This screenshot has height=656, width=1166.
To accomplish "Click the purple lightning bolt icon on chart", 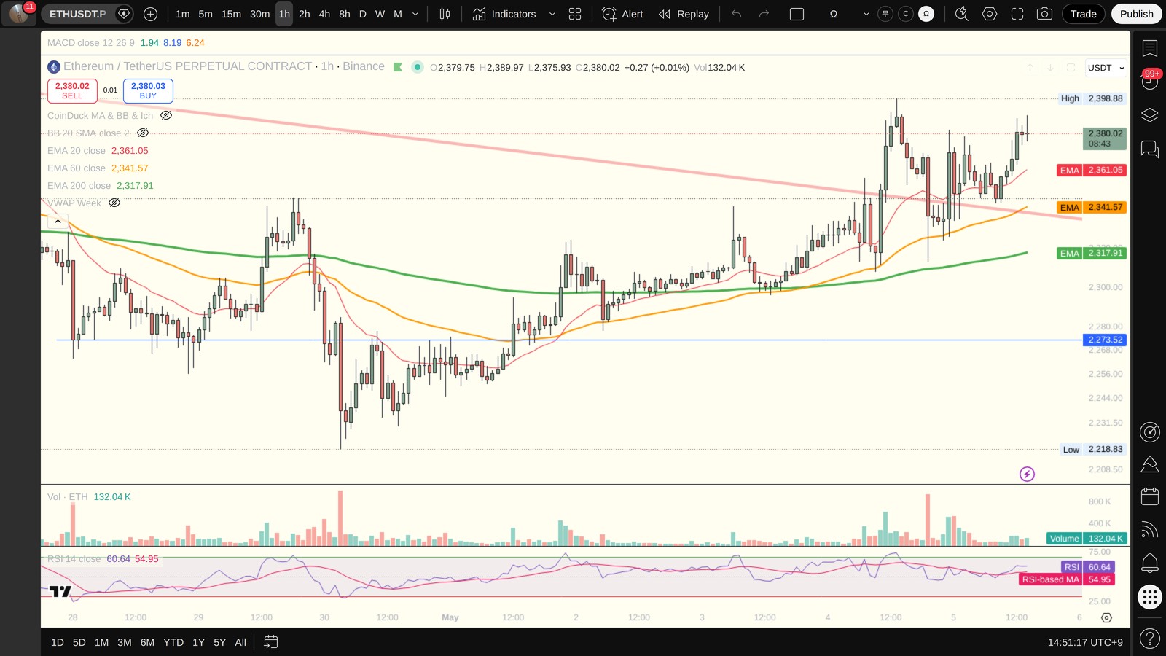I will [x=1027, y=475].
